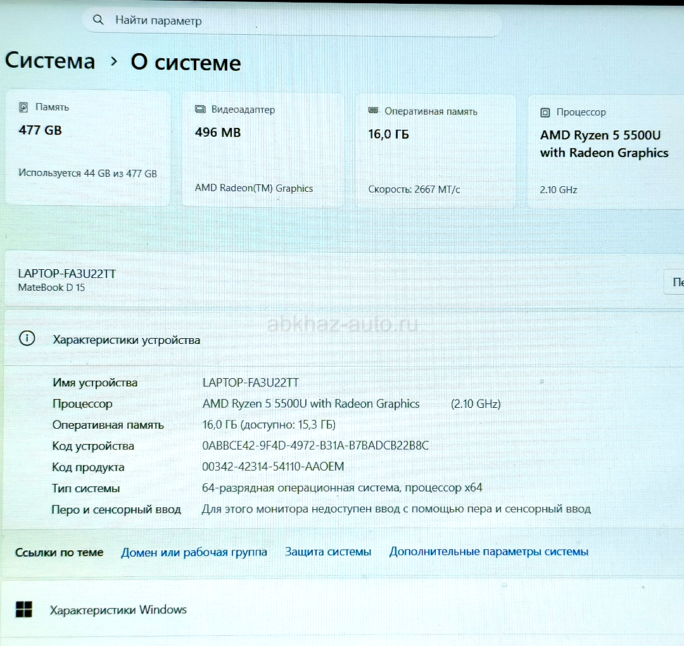684x646 pixels.
Task: Click the breadcrumb chevron separator
Action: pyautogui.click(x=114, y=61)
